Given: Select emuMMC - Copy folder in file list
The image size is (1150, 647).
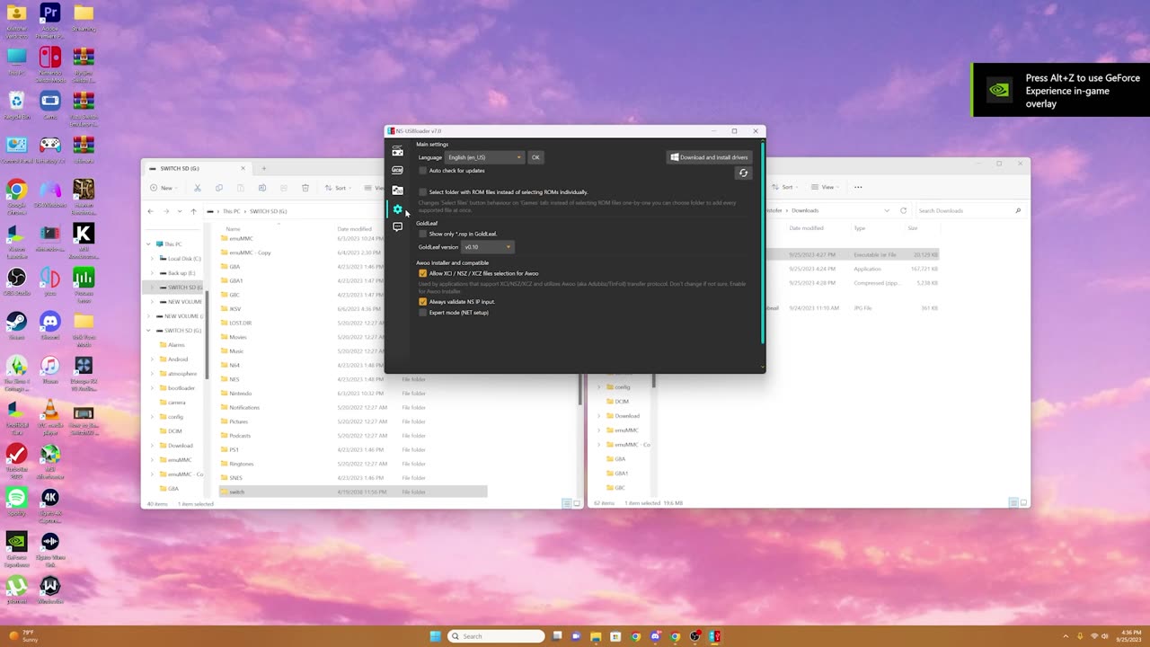Looking at the screenshot, I should pyautogui.click(x=353, y=253).
